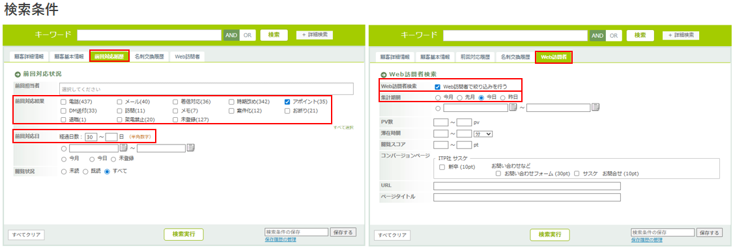
Task: Click すべてクリア in Web訪問者検索 panel
Action: (x=393, y=235)
